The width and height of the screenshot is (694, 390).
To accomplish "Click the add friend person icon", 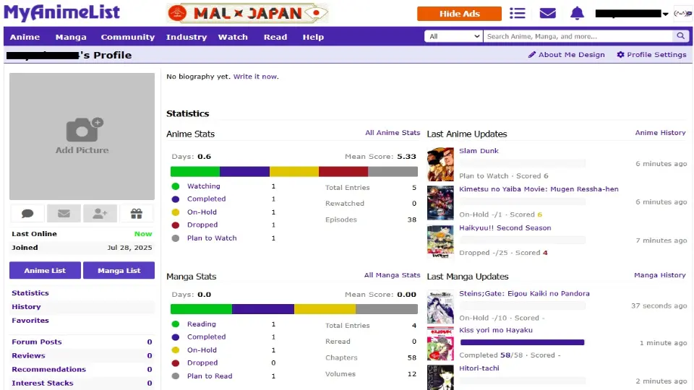I will tap(100, 214).
